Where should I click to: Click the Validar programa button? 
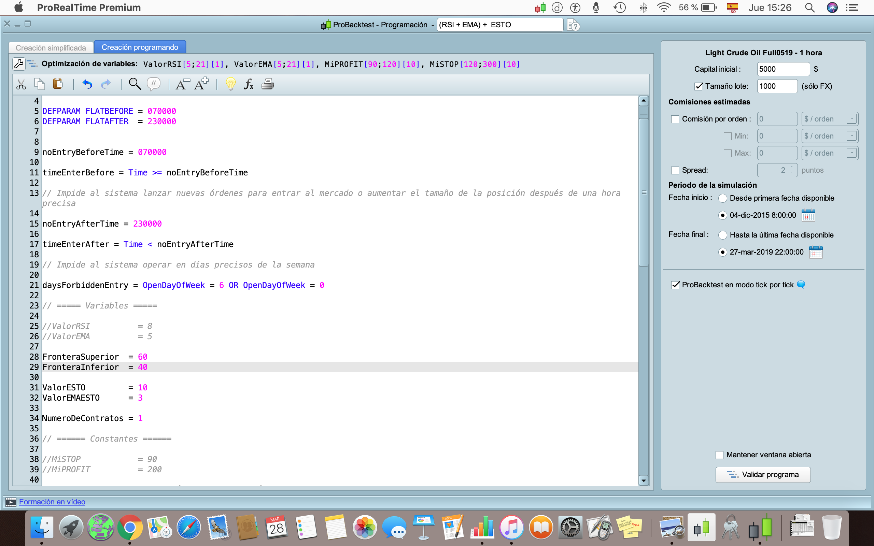tap(763, 474)
